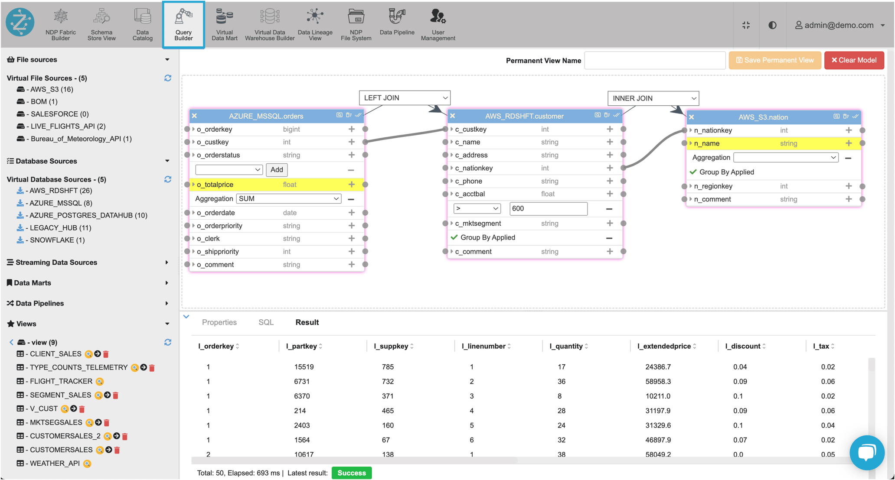The image size is (895, 480).
Task: Select all columns in AWS_S3.nation table
Action: point(856,116)
